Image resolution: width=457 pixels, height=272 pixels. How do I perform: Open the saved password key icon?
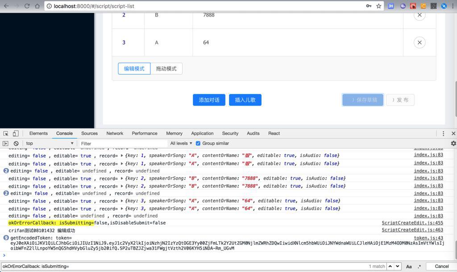pyautogui.click(x=369, y=6)
